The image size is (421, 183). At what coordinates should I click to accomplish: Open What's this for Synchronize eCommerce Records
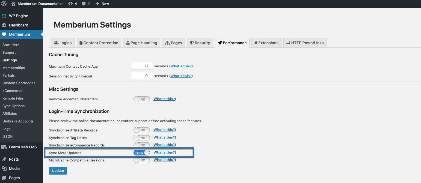164,145
